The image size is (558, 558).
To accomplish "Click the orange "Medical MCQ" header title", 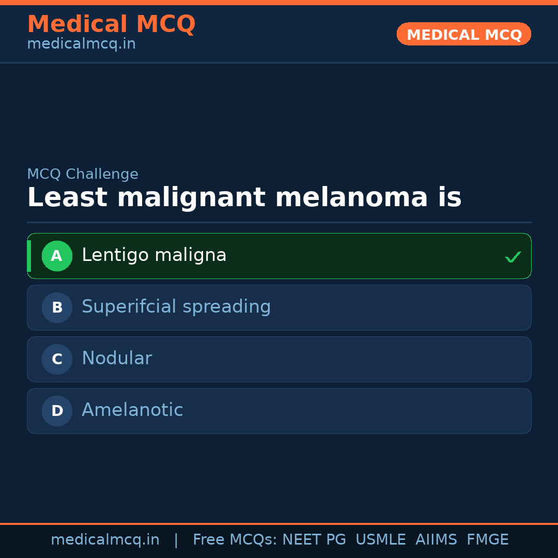I will (x=111, y=24).
